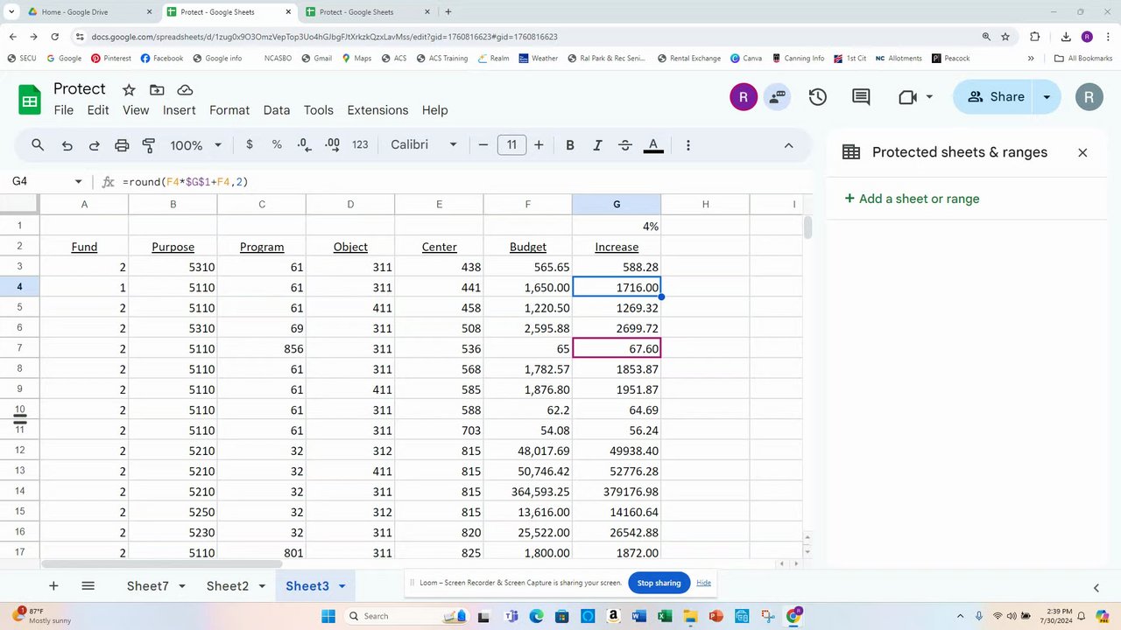Viewport: 1121px width, 630px height.
Task: Toggle strikethrough formatting
Action: 625,145
